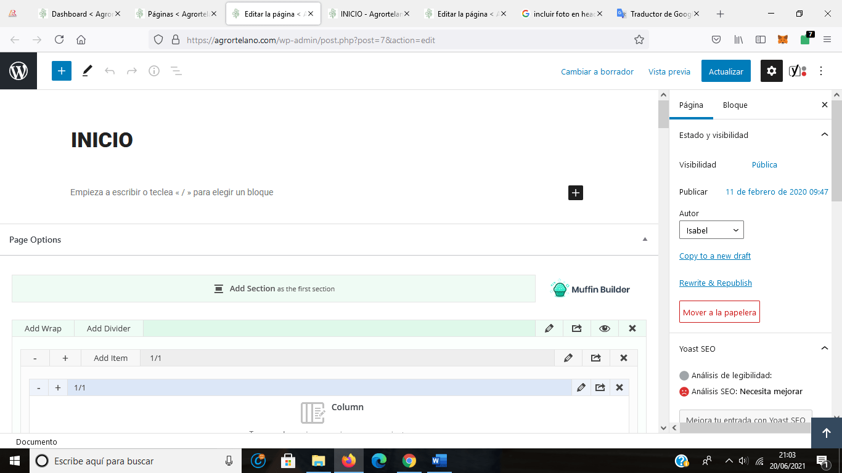Click Mover a la papelera button
The width and height of the screenshot is (842, 473).
[x=719, y=312]
